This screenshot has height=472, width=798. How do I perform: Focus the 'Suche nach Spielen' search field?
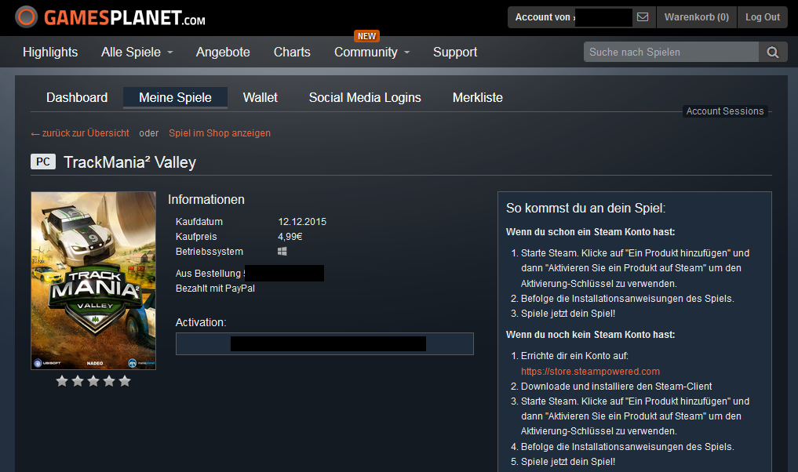(x=671, y=53)
